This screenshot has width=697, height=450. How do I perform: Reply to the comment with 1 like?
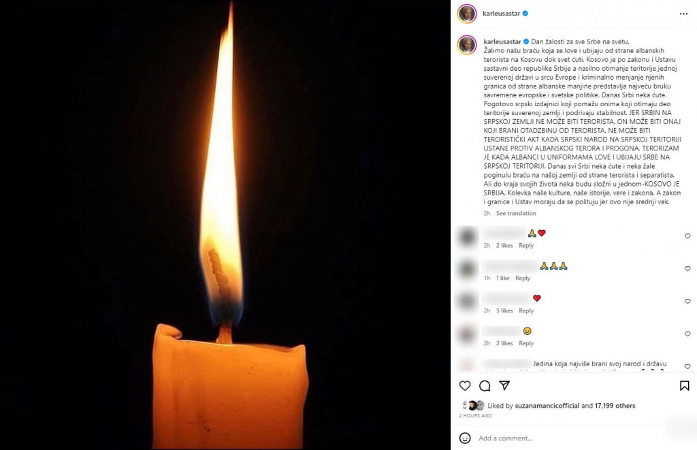[x=522, y=278]
